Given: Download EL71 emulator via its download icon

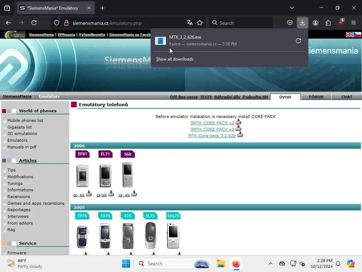Looking at the screenshot, I should pos(111,194).
